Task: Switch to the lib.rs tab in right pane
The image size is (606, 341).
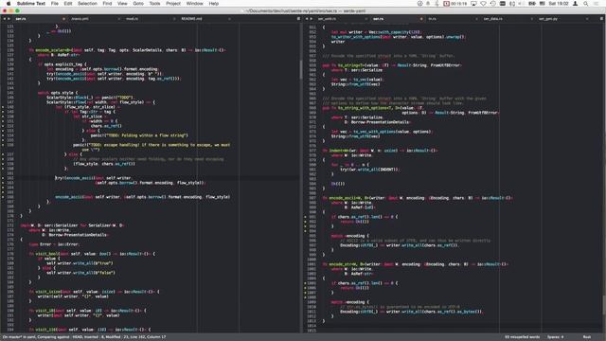Action: (x=432, y=19)
